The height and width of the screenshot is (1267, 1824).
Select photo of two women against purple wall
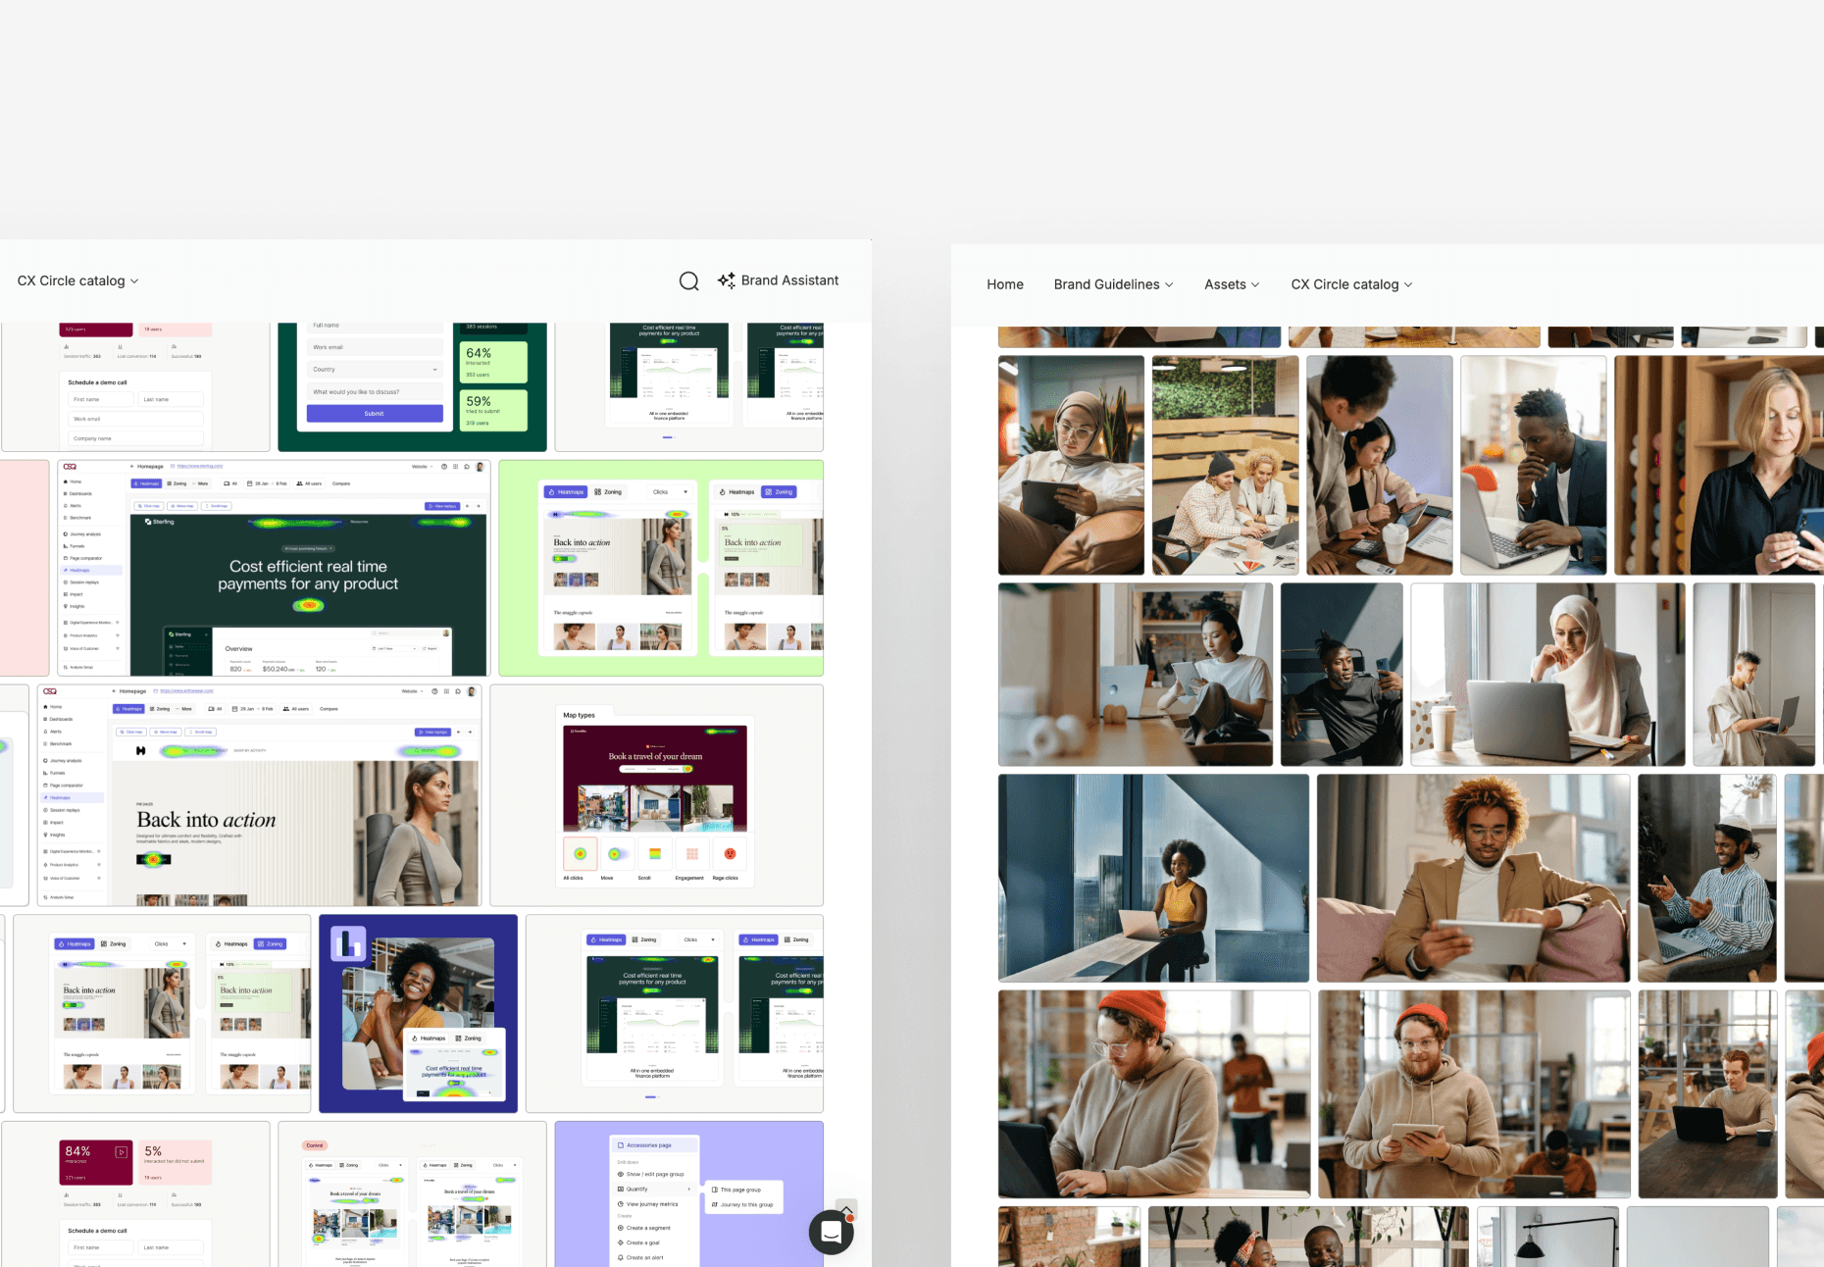[x=1380, y=465]
